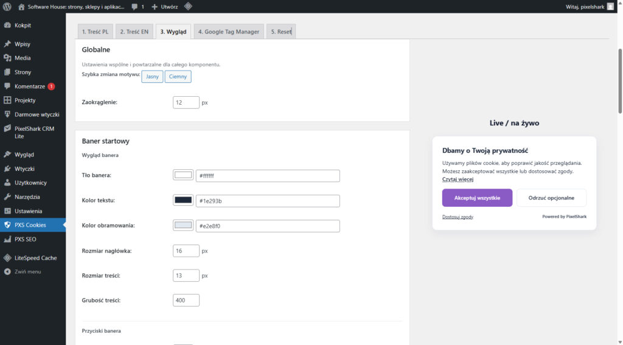Open the Tło banera color swatch

coord(183,175)
